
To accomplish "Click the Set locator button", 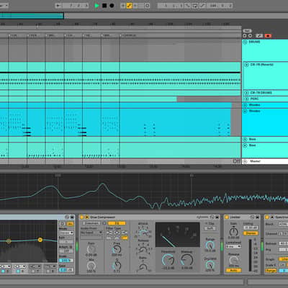I will coord(247,31).
